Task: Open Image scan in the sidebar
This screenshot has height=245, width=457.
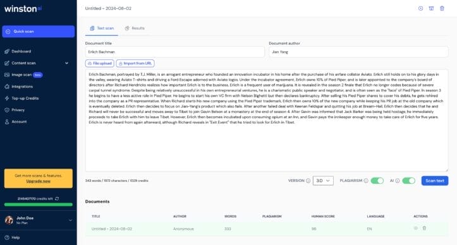Action: click(21, 75)
